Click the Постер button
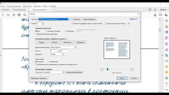 pyautogui.click(x=54, y=42)
